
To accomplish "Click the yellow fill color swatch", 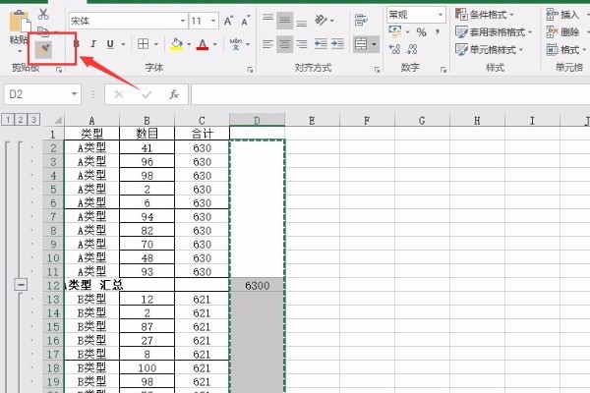I will coord(176,44).
